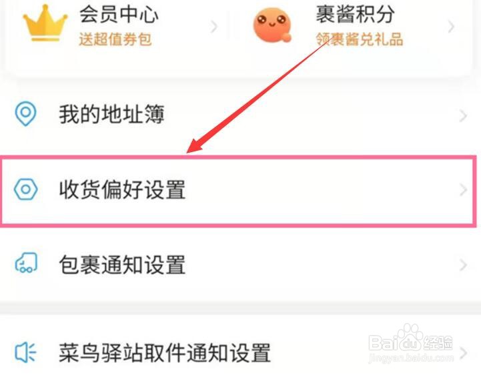
Task: Open the chevron on 收货偏好设置 row
Action: tap(463, 190)
